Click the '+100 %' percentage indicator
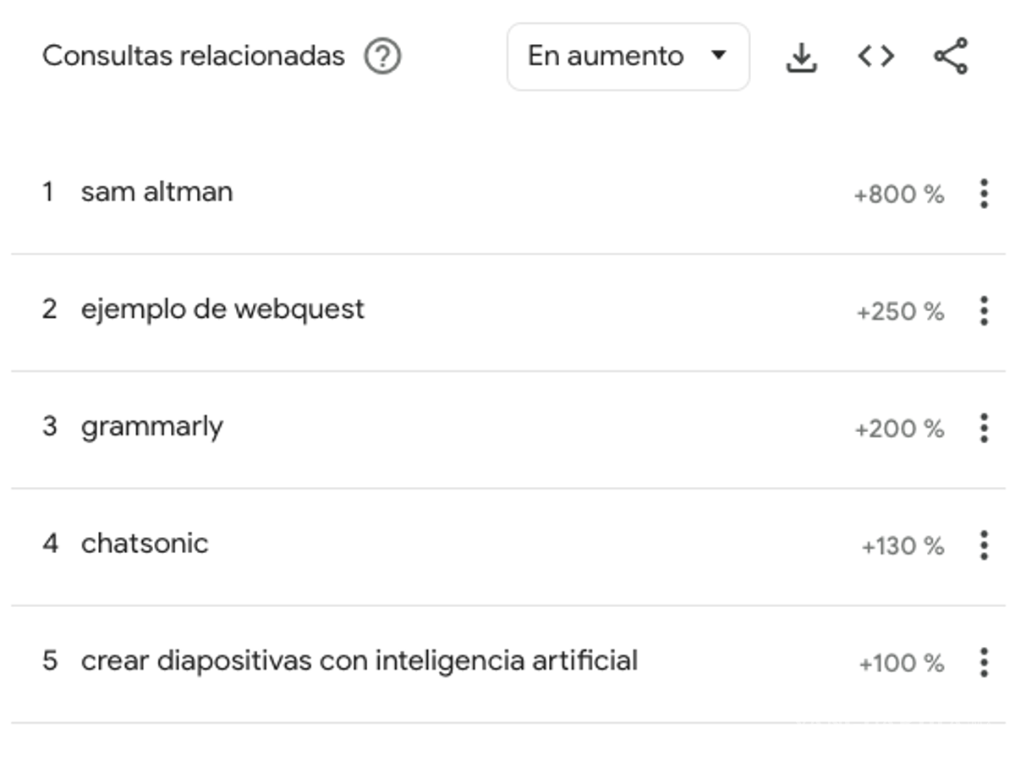Screen dimensions: 1015x761 [x=899, y=663]
